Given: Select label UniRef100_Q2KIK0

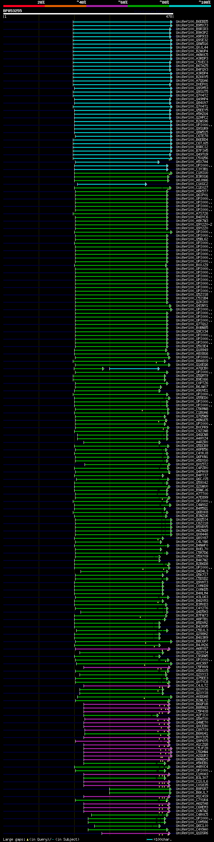Looking at the screenshot, I should 192,302.
